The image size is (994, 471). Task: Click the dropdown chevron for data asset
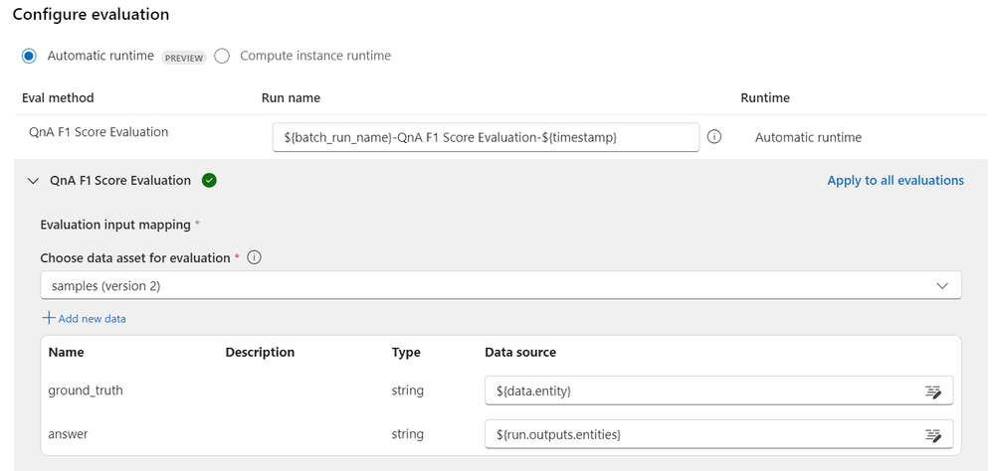(x=942, y=286)
